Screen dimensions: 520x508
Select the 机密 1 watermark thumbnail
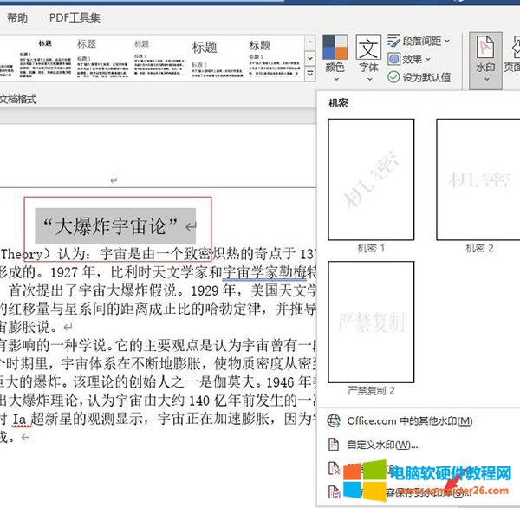coord(371,179)
